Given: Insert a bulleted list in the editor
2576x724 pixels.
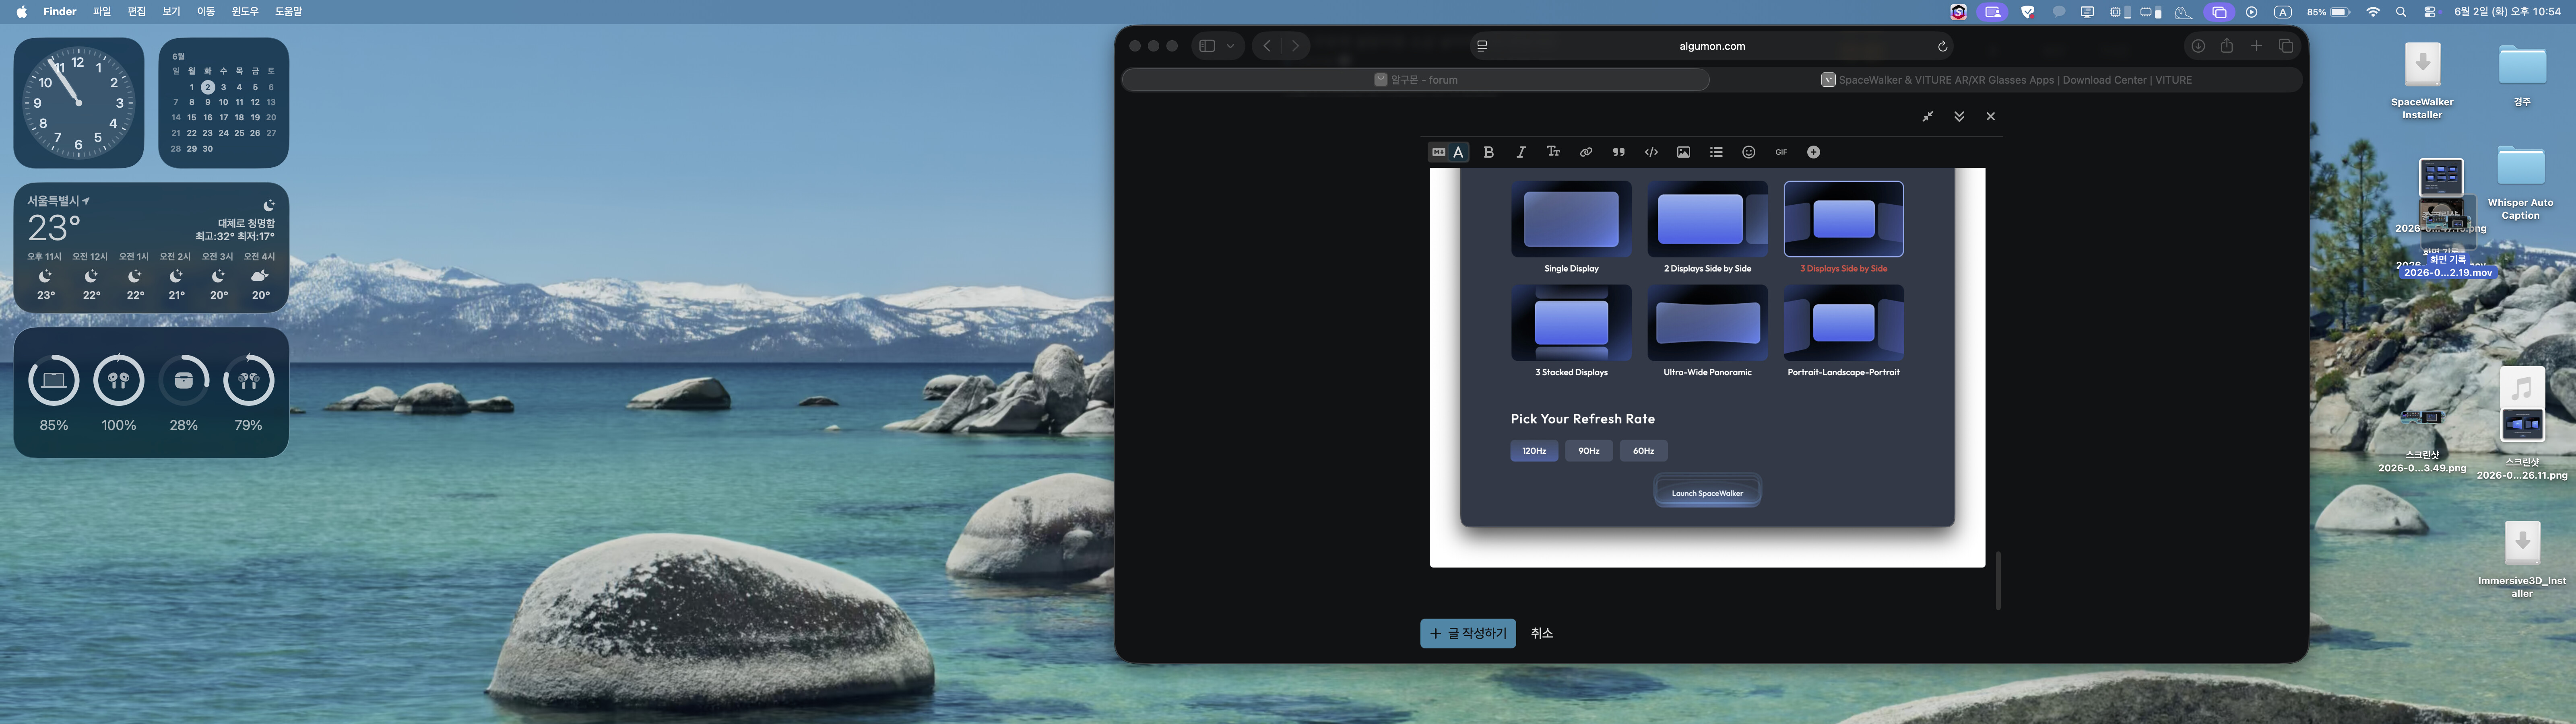Looking at the screenshot, I should pos(1716,152).
